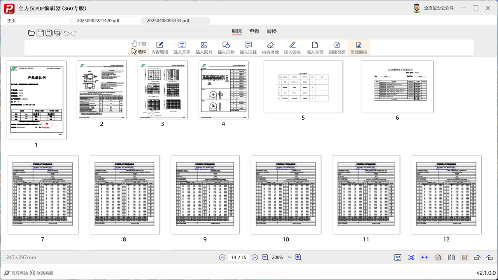This screenshot has width=498, height=280.
Task: Select the 插入形状 tool
Action: 226,47
